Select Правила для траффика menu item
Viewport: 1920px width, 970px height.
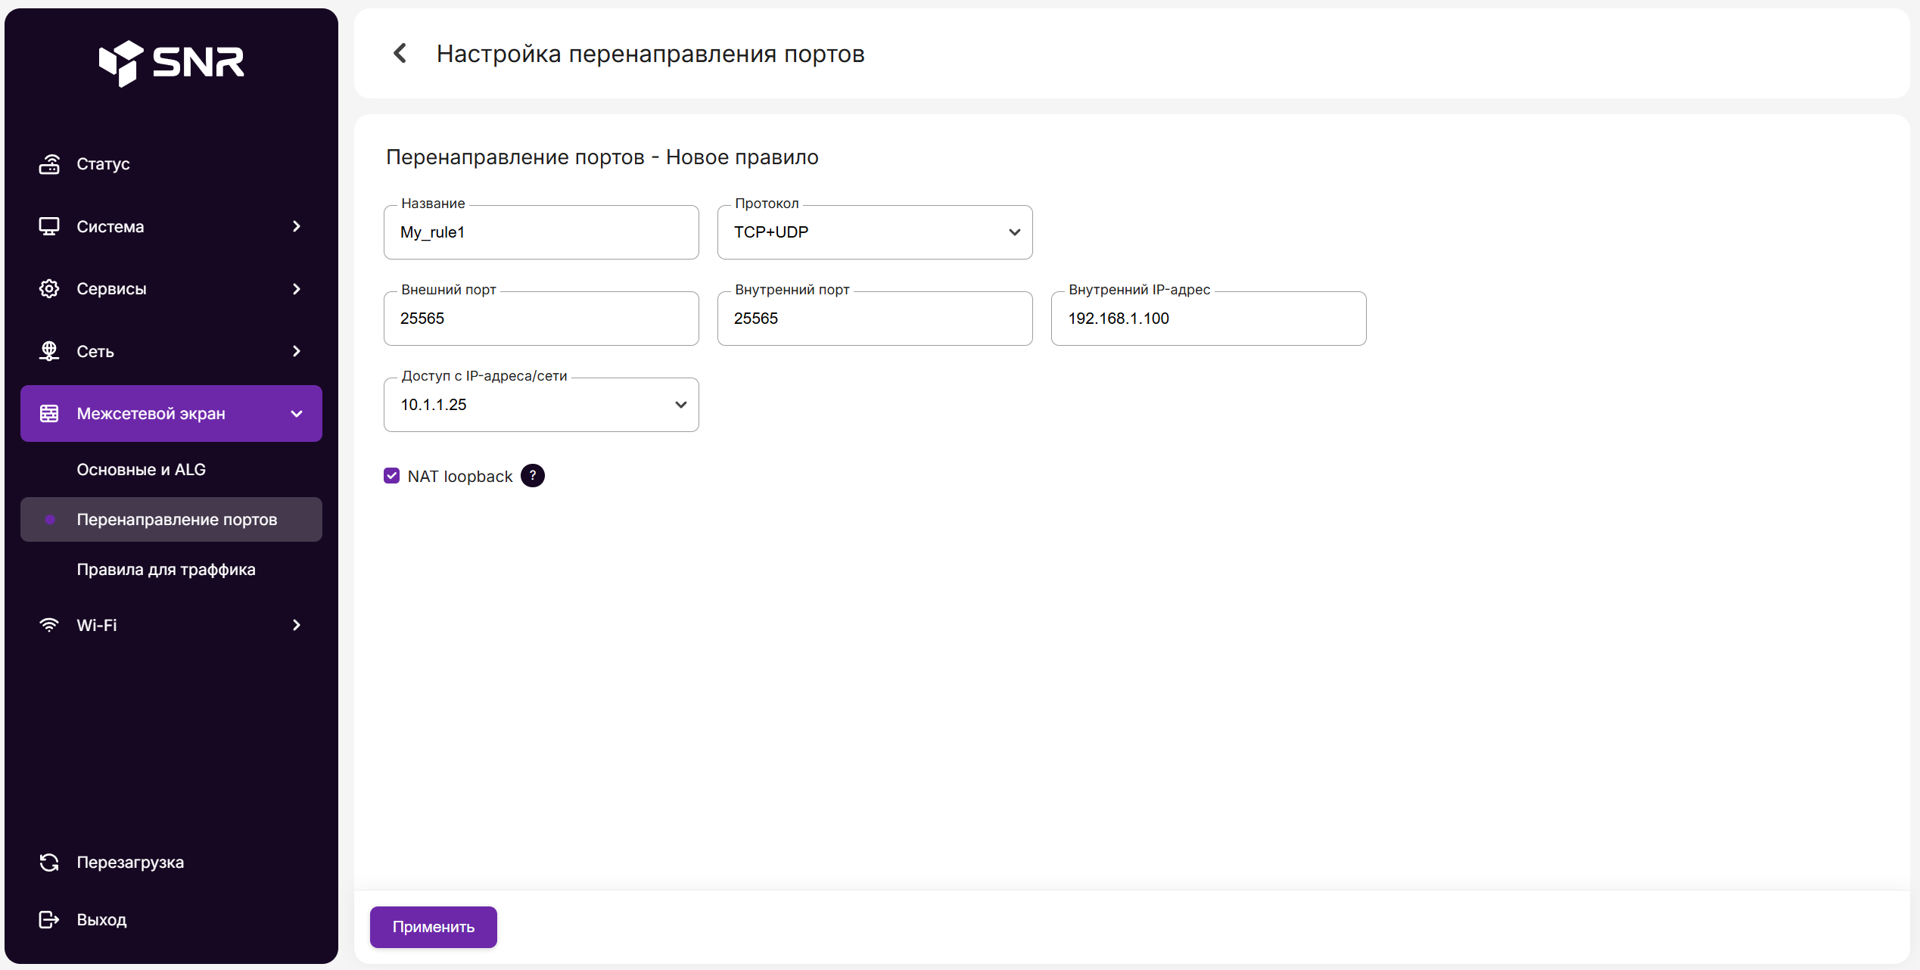point(166,569)
